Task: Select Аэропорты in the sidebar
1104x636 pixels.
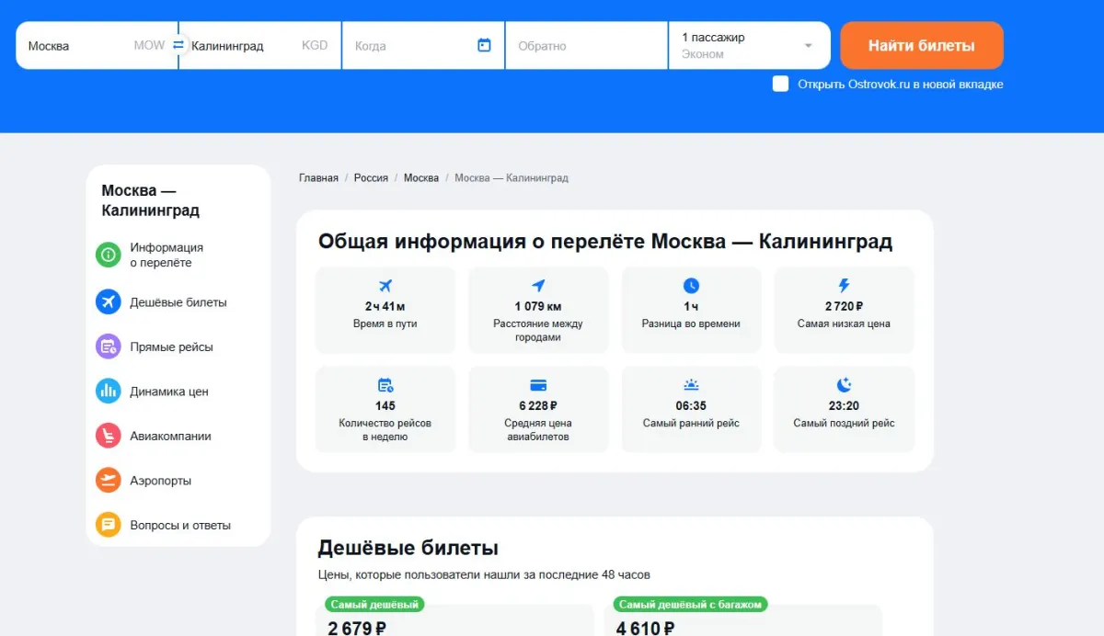Action: pos(161,480)
